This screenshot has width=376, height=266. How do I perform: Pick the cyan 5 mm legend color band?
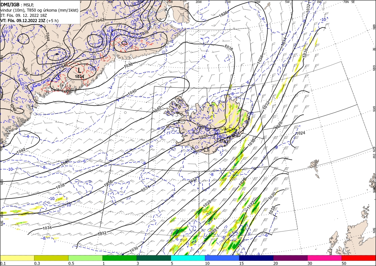point(188,258)
